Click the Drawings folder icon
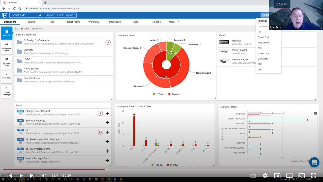Screen dimensions: 323x182 tap(19, 51)
